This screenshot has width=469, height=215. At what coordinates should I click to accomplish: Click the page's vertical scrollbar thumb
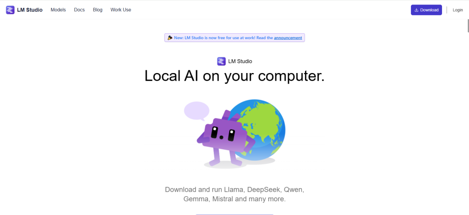click(468, 26)
